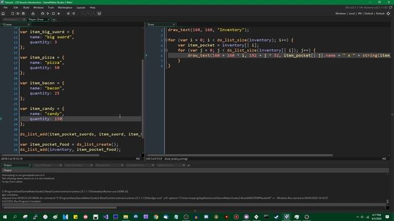Close the Create event code tab
394x221 pixels.
28,25
